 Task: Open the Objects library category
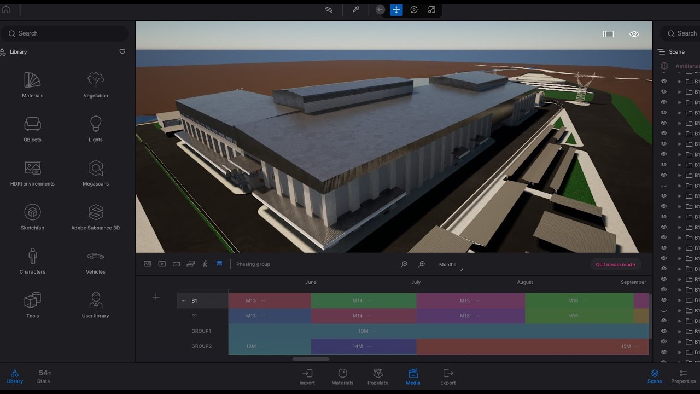pyautogui.click(x=32, y=129)
